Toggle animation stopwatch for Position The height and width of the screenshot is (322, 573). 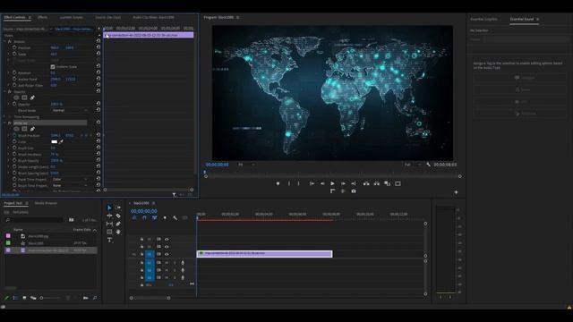point(14,47)
